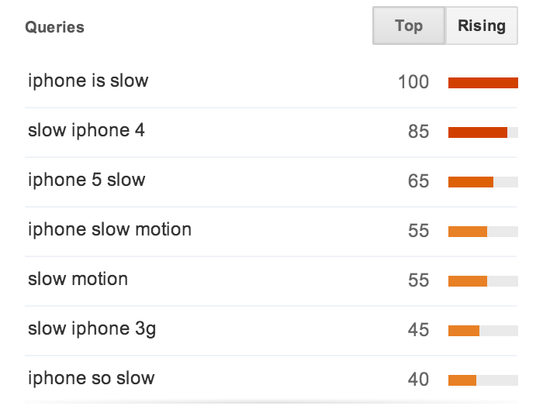Open the 'iphone is slow' query
This screenshot has width=543, height=409.
pos(88,81)
